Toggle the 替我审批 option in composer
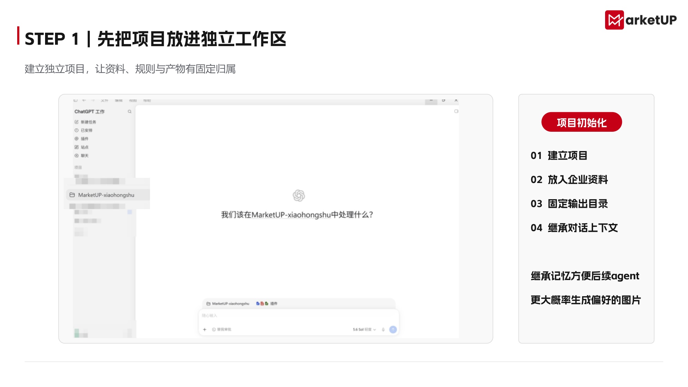This screenshot has height=387, width=688. coord(222,330)
